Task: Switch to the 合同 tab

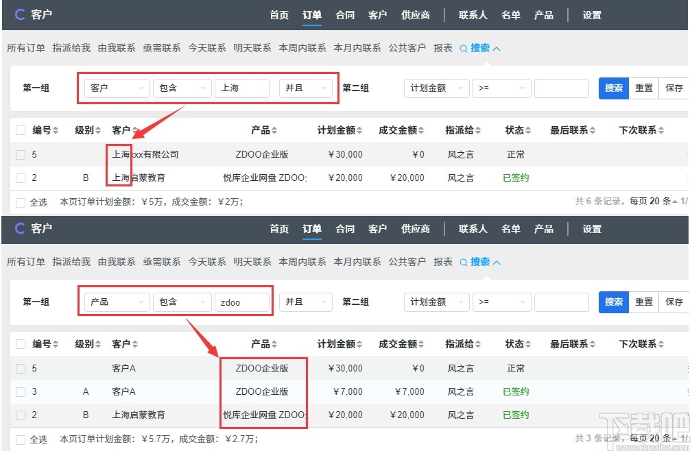Action: (344, 15)
